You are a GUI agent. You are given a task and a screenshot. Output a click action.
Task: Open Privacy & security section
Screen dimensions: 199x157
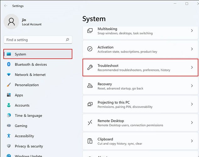point(38,146)
